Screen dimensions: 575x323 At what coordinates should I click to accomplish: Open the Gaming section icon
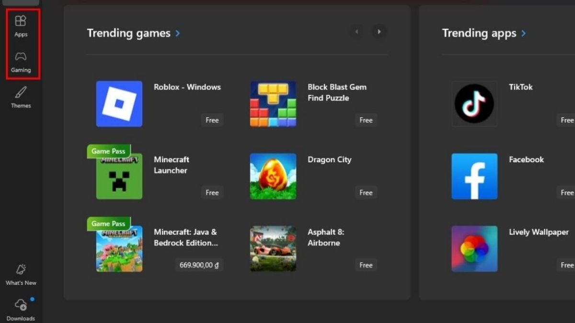coord(21,61)
